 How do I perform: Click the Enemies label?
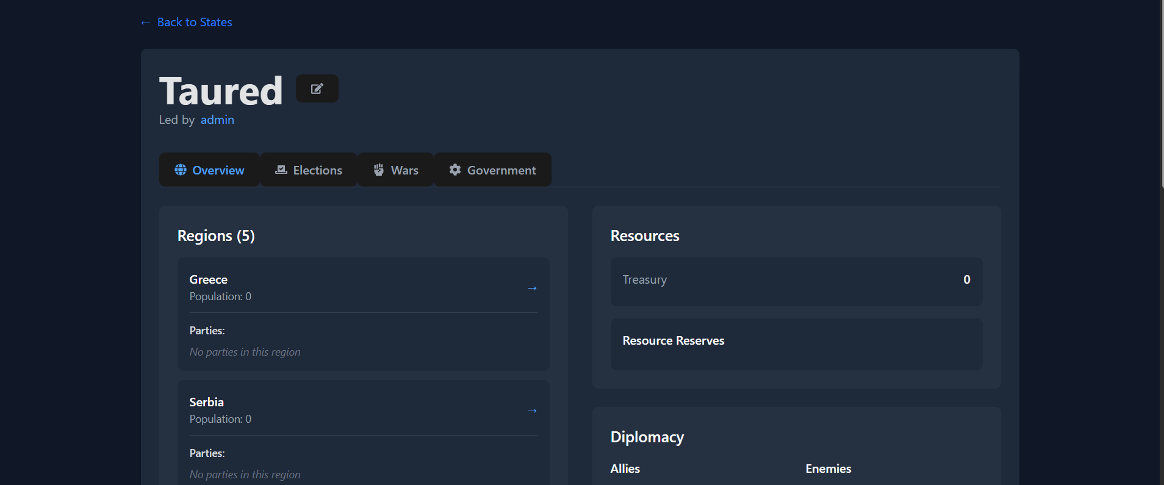(828, 469)
